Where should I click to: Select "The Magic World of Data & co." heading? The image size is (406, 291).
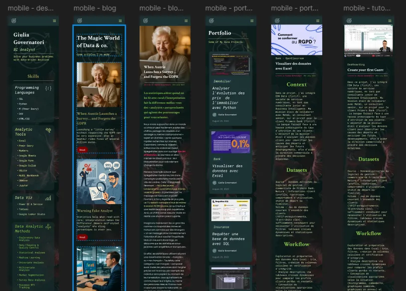(x=98, y=41)
